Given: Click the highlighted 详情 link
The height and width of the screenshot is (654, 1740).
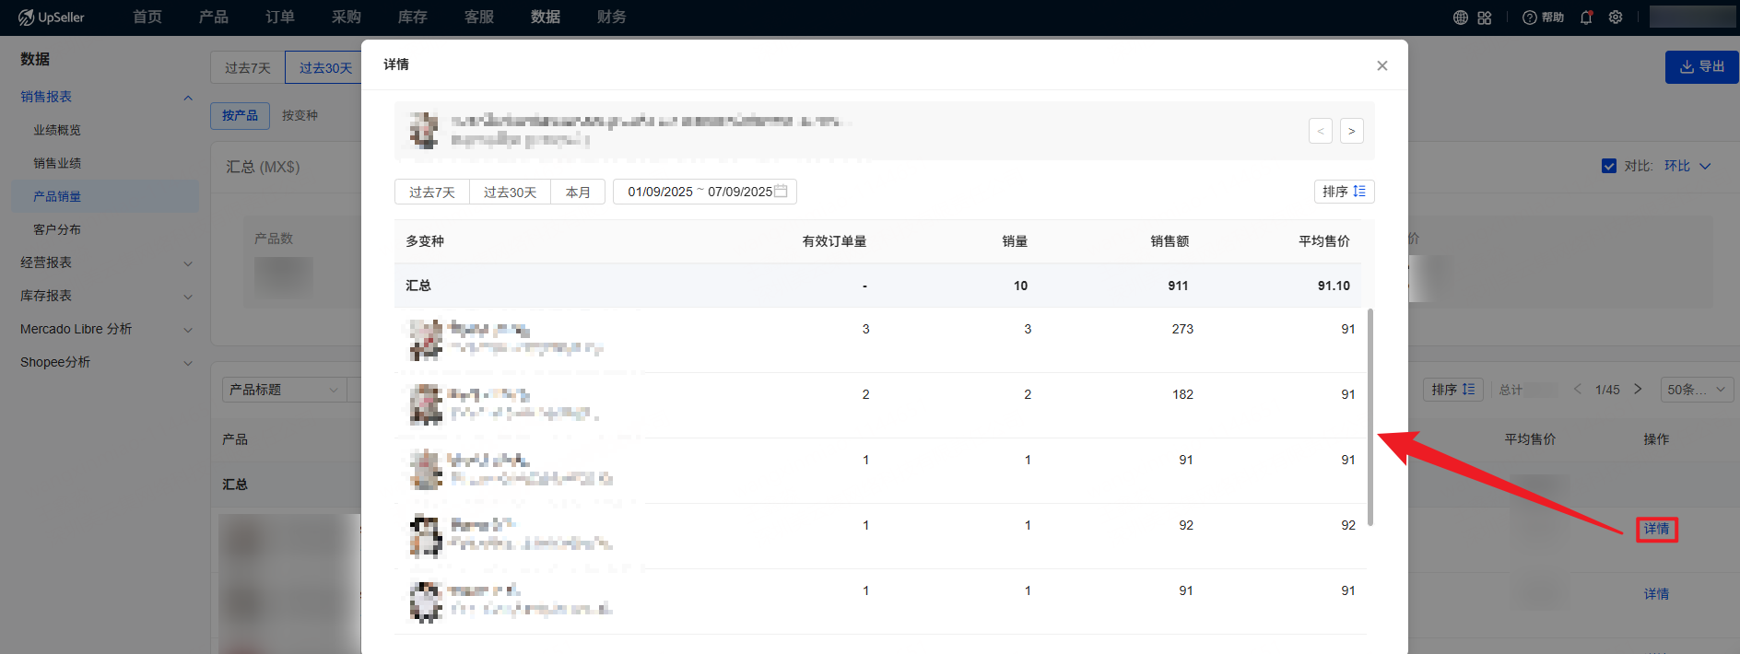Looking at the screenshot, I should pos(1656,529).
